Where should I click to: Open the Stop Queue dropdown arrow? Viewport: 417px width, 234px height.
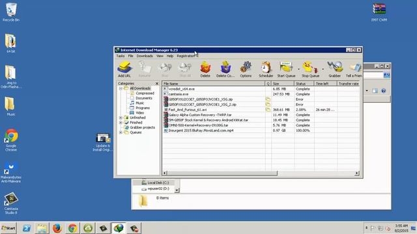(x=323, y=70)
